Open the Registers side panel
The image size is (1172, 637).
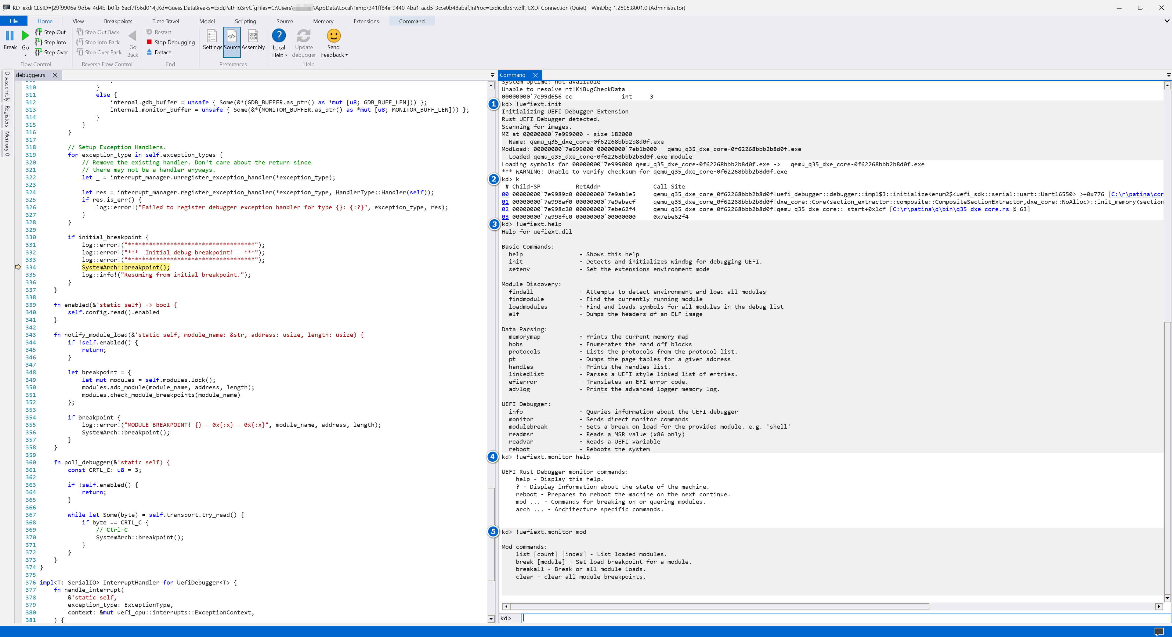coord(7,116)
